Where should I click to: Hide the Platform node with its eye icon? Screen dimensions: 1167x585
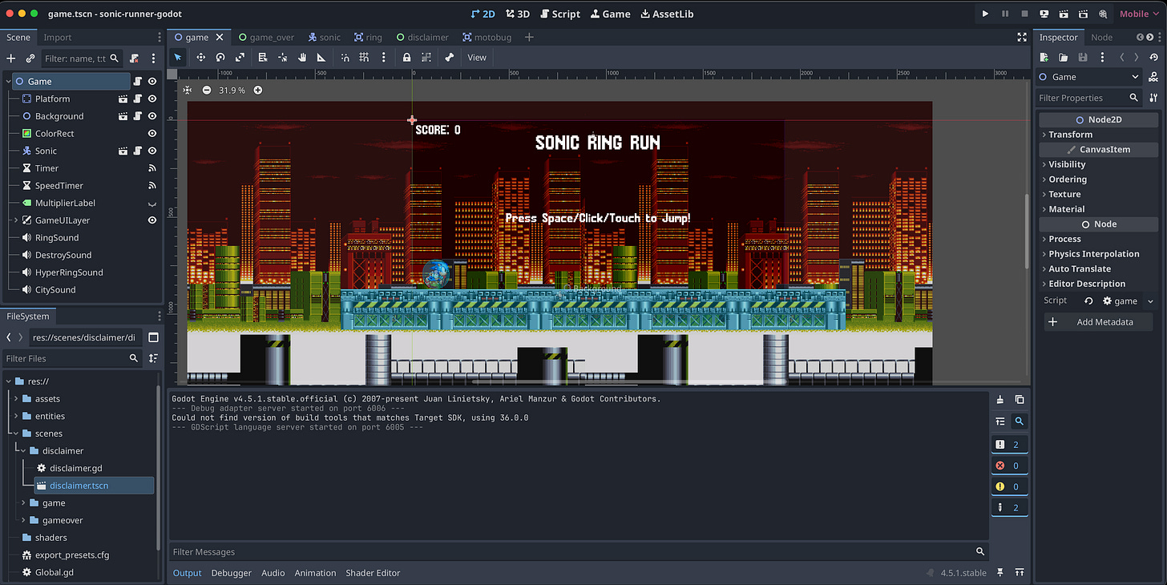(151, 99)
